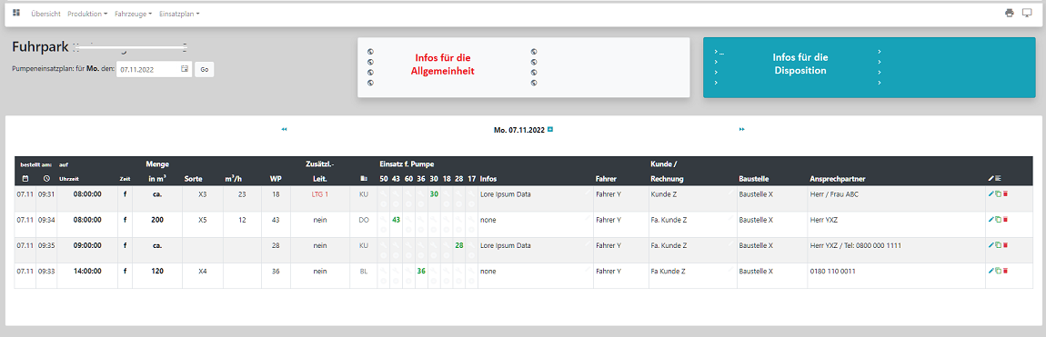The image size is (1046, 337).
Task: Click the date input showing 07.11.2022
Action: coord(154,69)
